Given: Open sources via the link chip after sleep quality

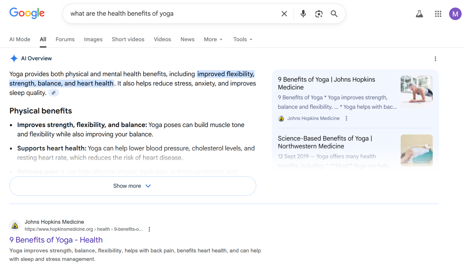Looking at the screenshot, I should pos(53,92).
